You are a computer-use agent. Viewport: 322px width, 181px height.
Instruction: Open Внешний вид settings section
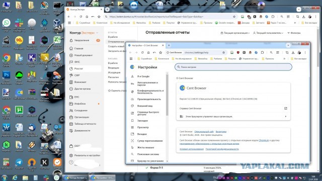pyautogui.click(x=145, y=106)
